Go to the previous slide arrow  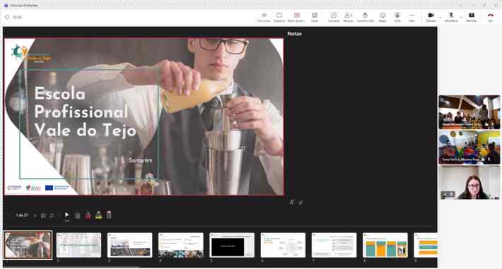pos(8,215)
